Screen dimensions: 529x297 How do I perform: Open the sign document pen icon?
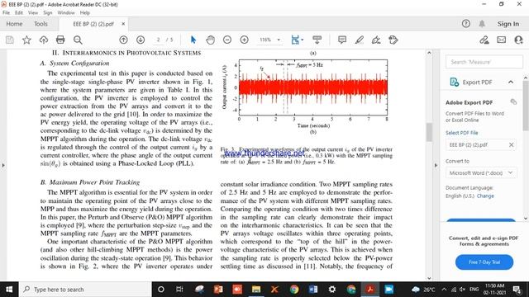click(376, 40)
